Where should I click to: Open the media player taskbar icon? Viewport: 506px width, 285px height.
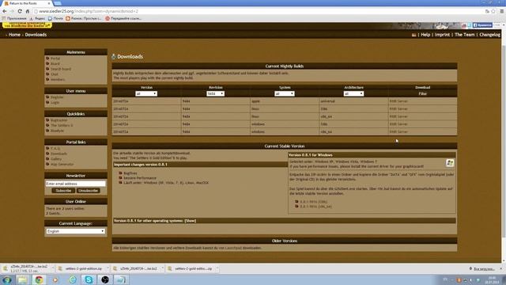[x=55, y=279]
